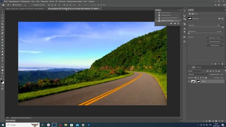Switch to the Каналы tab

(199, 67)
